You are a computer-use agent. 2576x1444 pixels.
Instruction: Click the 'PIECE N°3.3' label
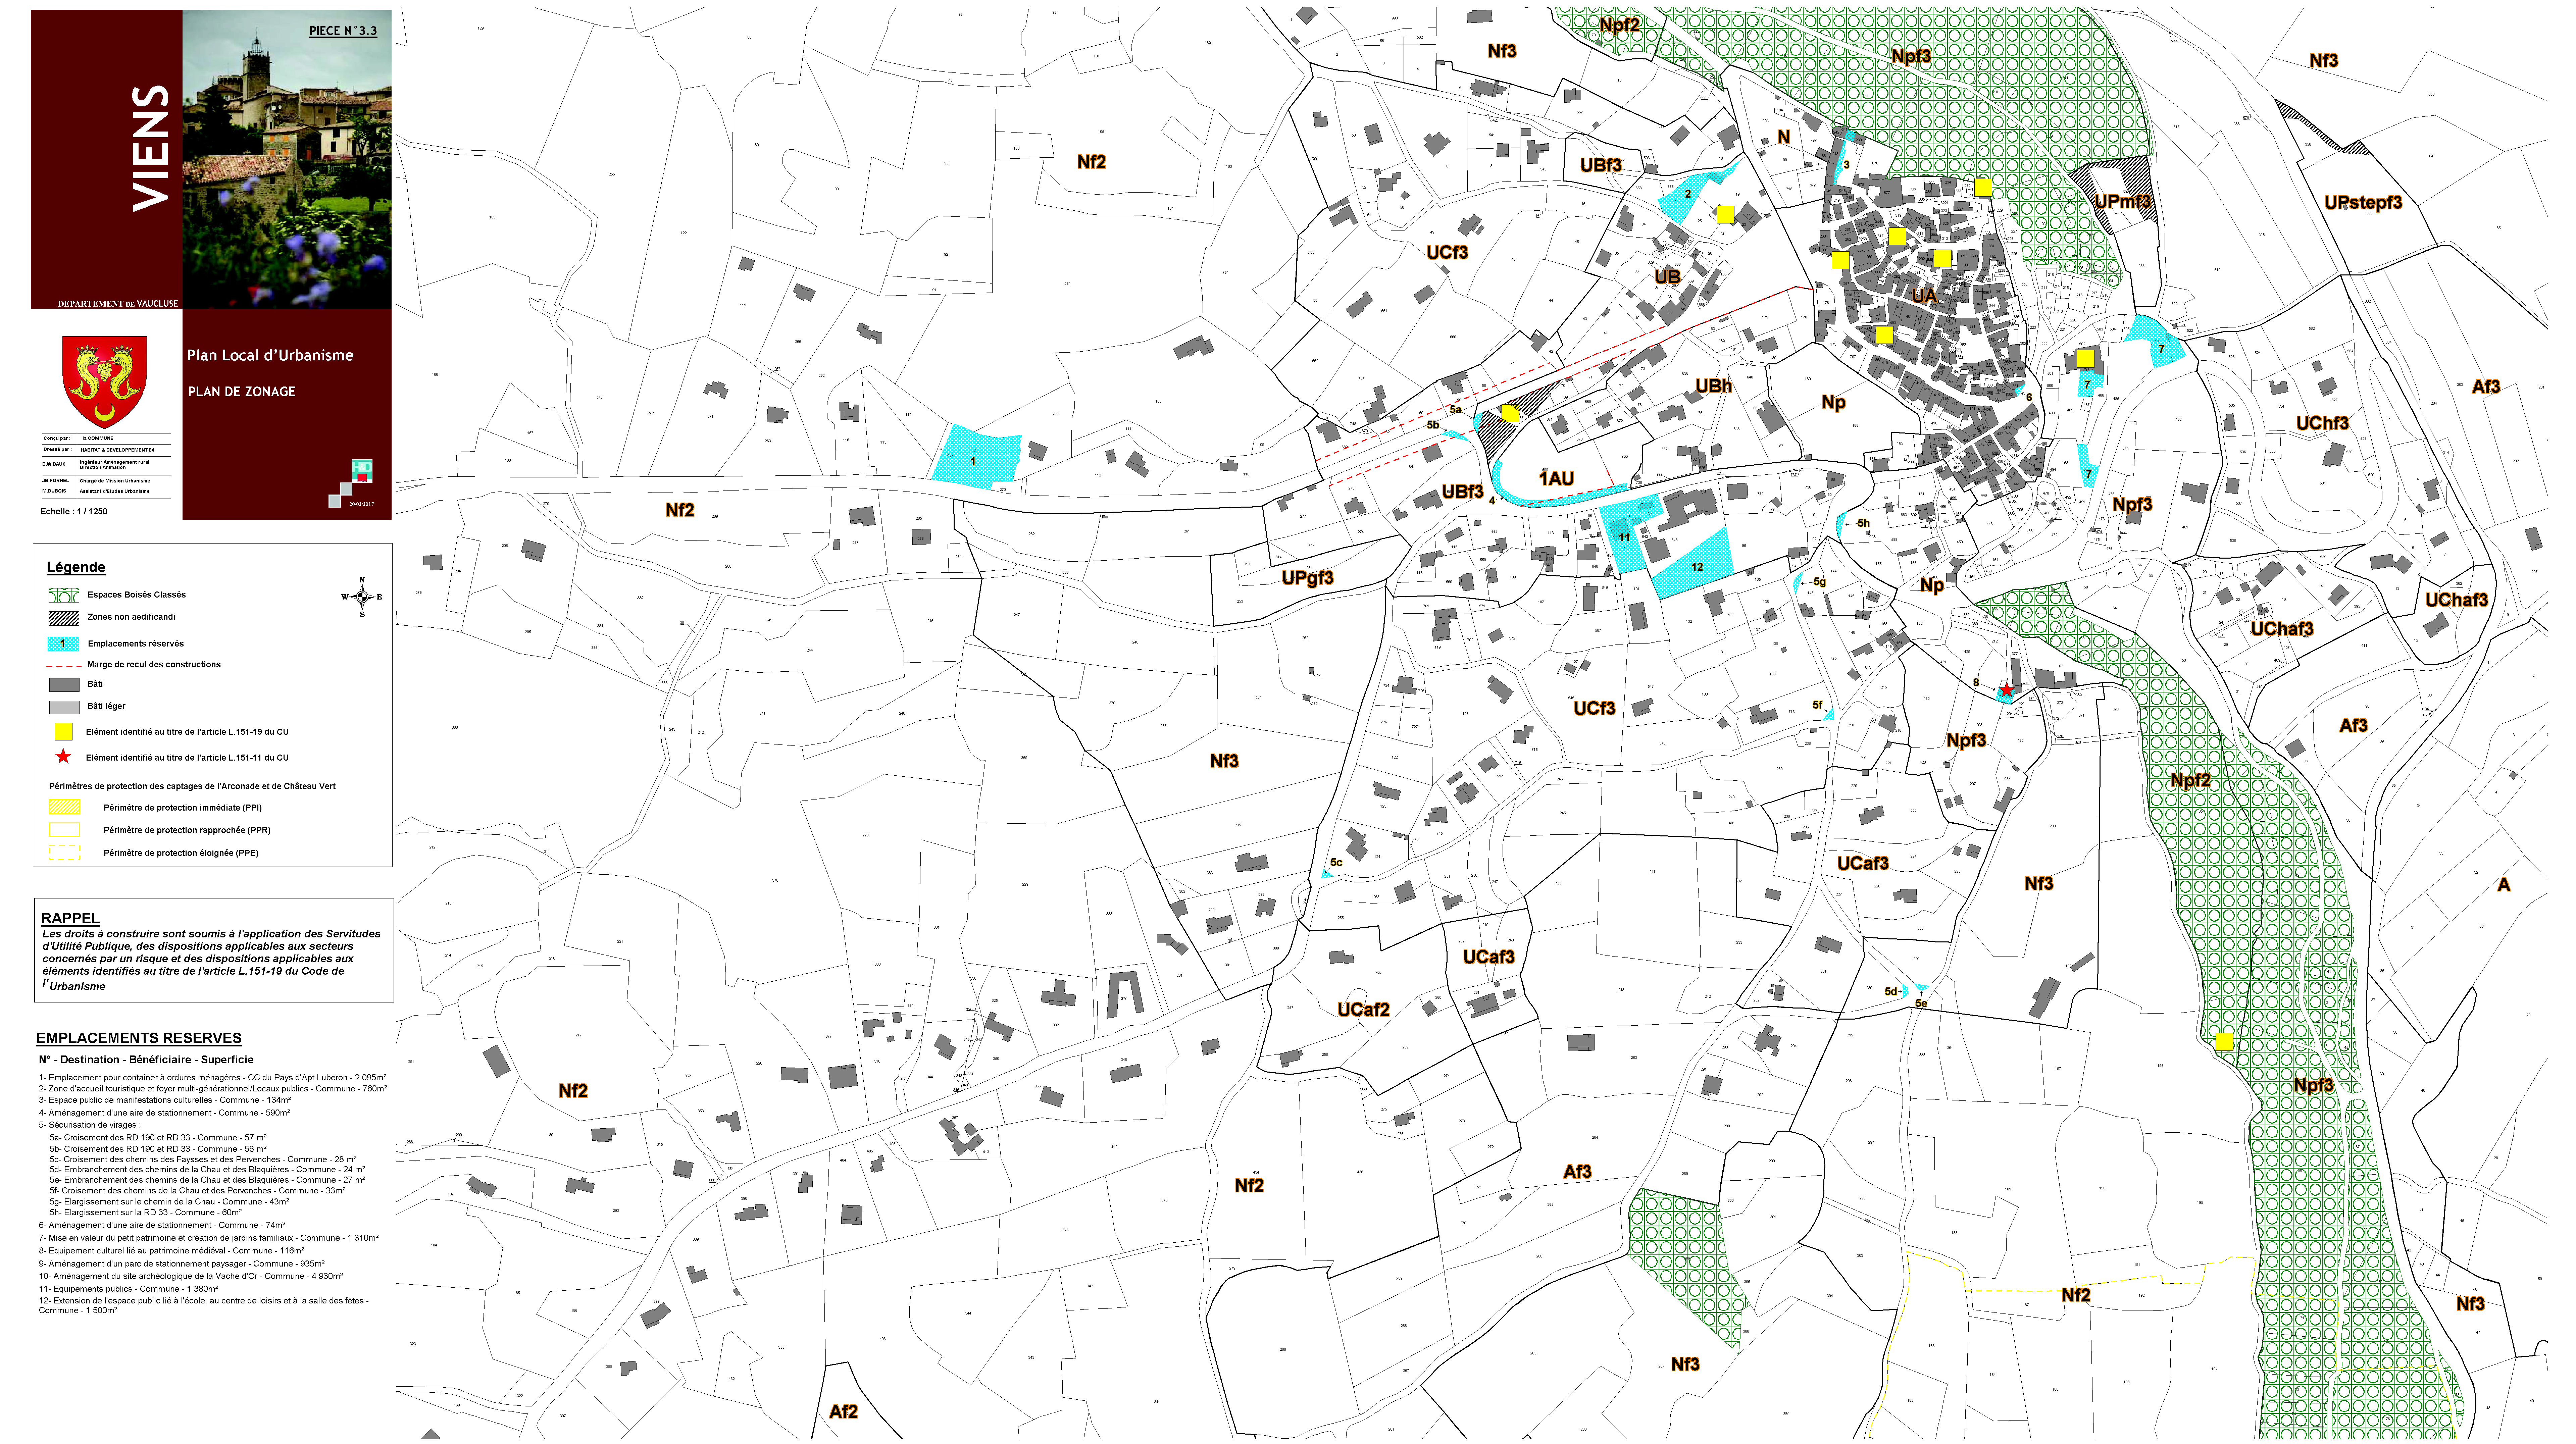pyautogui.click(x=343, y=31)
